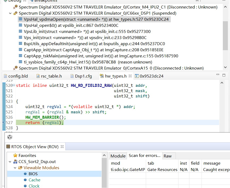Screen dimensions: 230x188
Task: Click the 'ti.sdo.ipc.GateMP' table cell
Action: click(x=128, y=169)
